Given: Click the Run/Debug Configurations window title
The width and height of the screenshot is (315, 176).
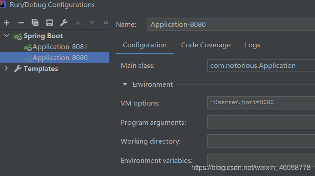Looking at the screenshot, I should pos(52,5).
